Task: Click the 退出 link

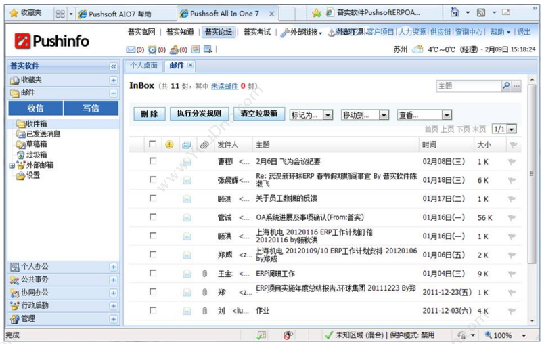Action: (524, 33)
